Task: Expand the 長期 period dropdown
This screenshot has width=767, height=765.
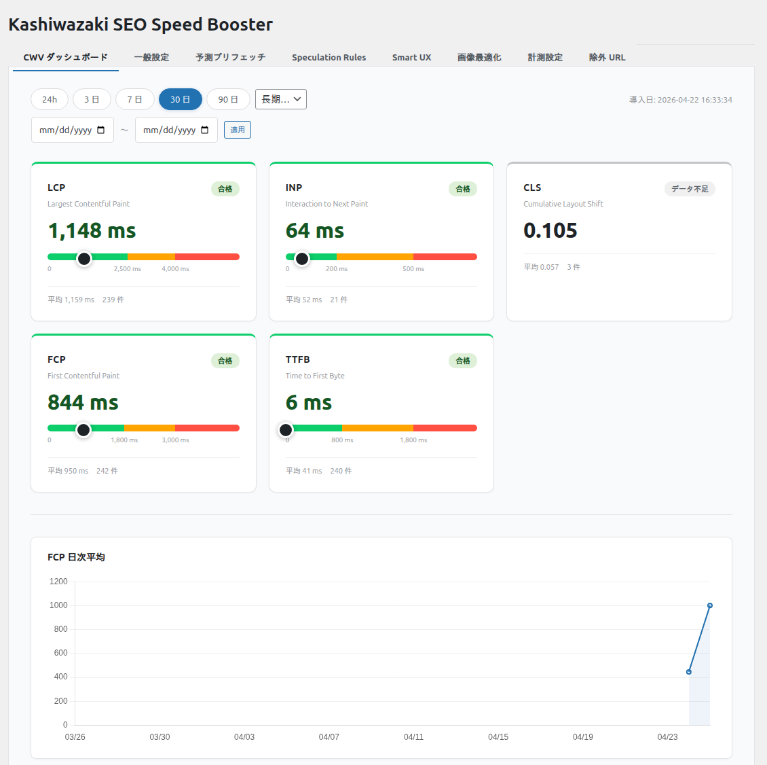Action: (x=281, y=99)
